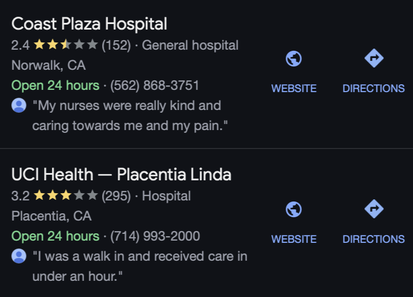This screenshot has height=297, width=413.
Task: Click the globe icon for UCI Health
Action: coord(294,209)
